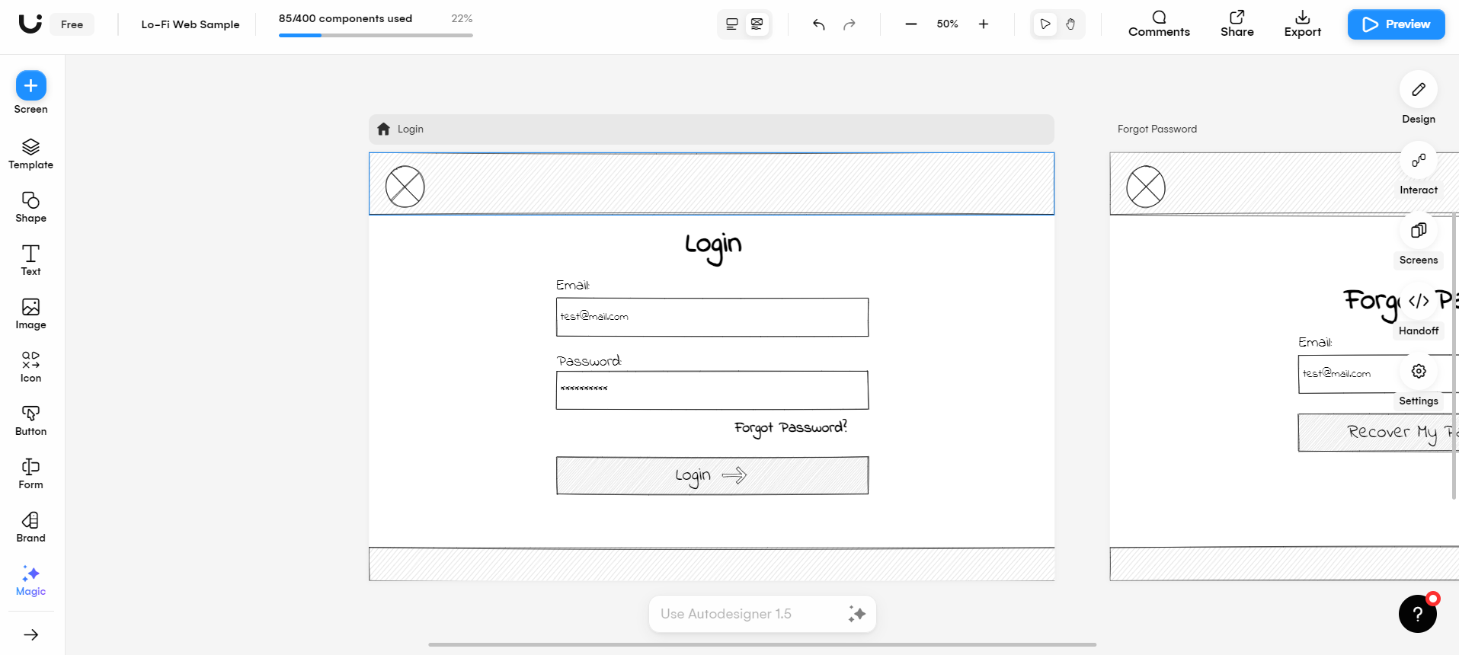Viewport: 1459px width, 655px height.
Task: Open the Image tool
Action: (30, 313)
